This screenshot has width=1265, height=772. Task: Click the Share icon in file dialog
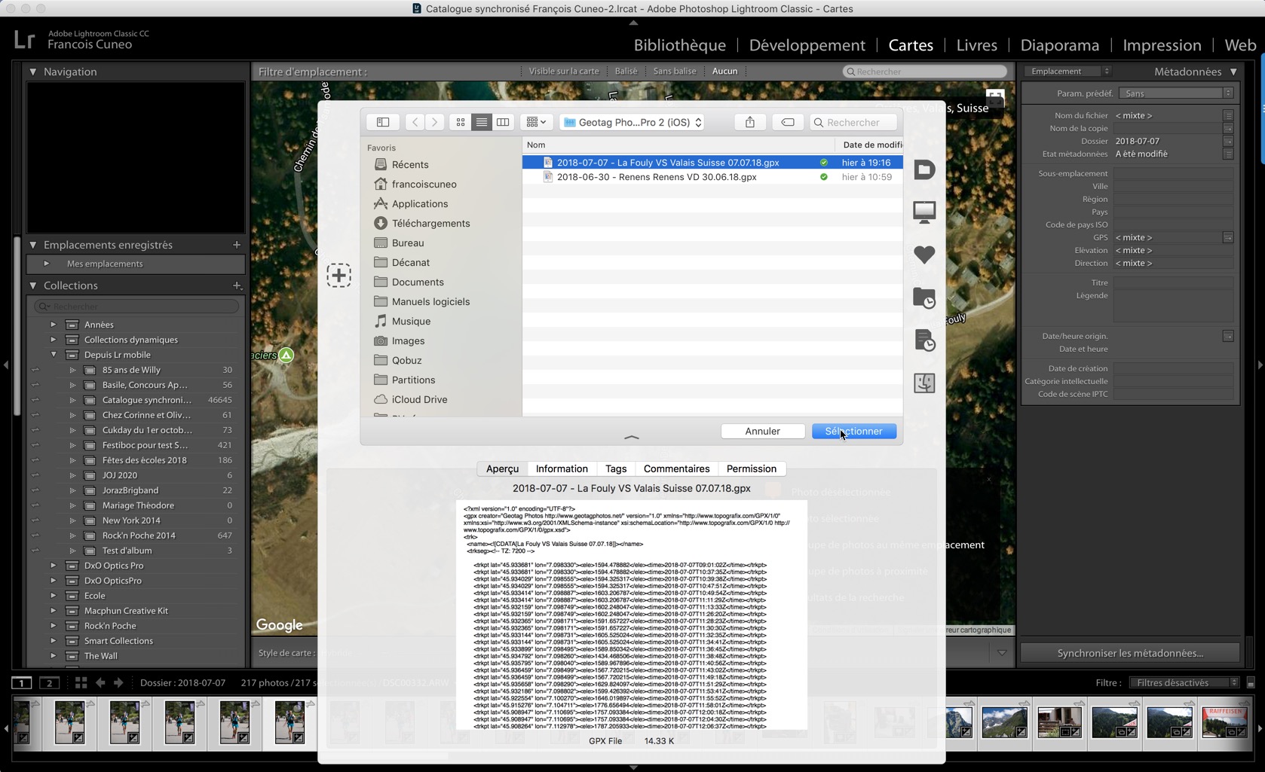[750, 122]
